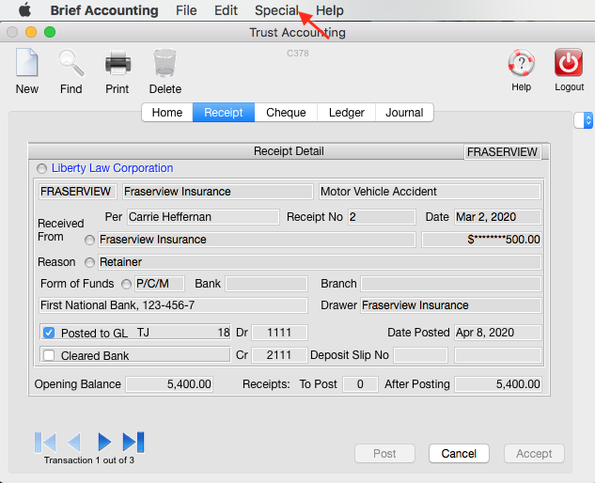Screen dimensions: 595x483
Task: Click the Cr account field 2111
Action: pos(280,355)
